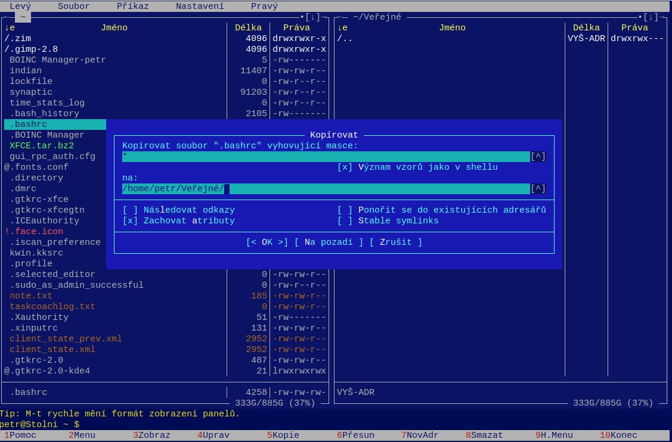Viewport: 672px width, 442px height.
Task: Click the right panel's Jméno column header
Action: pyautogui.click(x=452, y=28)
